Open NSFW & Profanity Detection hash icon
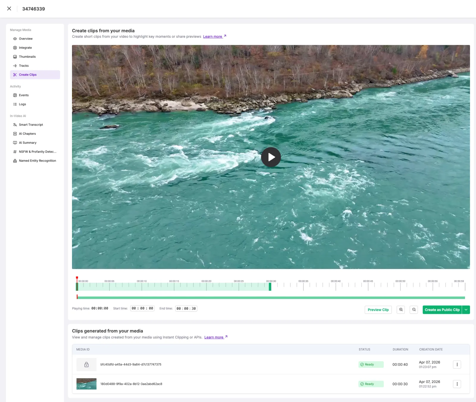The width and height of the screenshot is (476, 402). pyautogui.click(x=15, y=152)
